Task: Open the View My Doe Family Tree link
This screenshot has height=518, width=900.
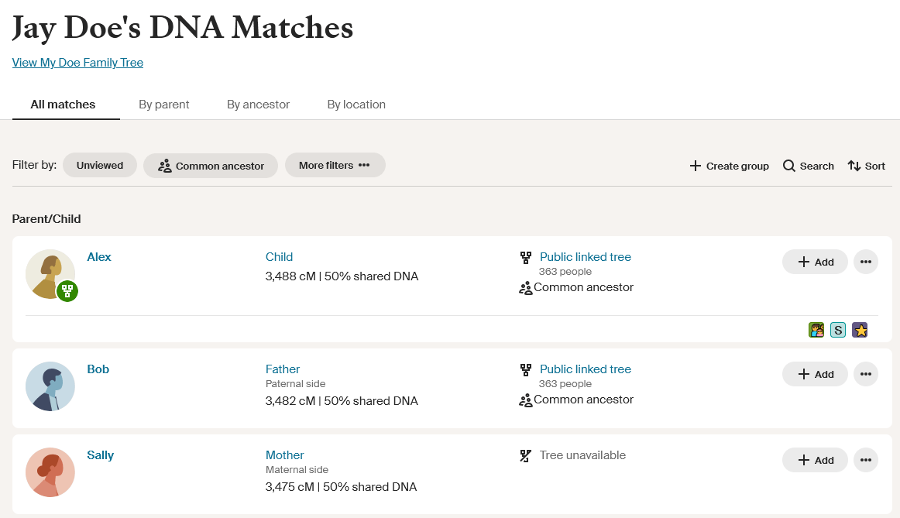Action: click(77, 63)
